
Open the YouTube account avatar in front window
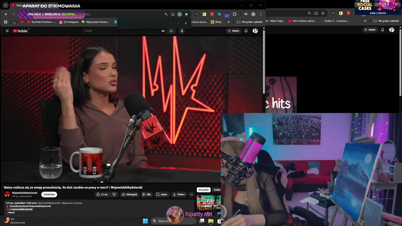[255, 31]
